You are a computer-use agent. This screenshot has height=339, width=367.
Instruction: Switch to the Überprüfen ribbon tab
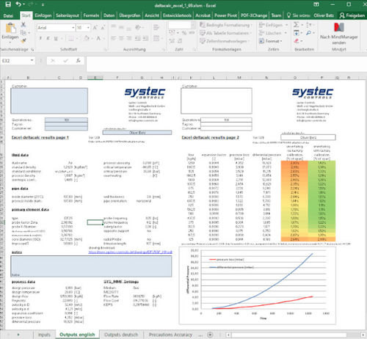(x=130, y=15)
